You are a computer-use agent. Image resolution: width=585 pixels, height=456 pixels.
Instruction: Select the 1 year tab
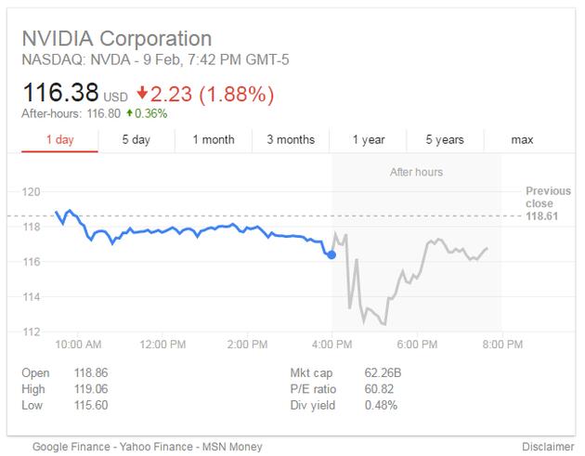pyautogui.click(x=368, y=140)
